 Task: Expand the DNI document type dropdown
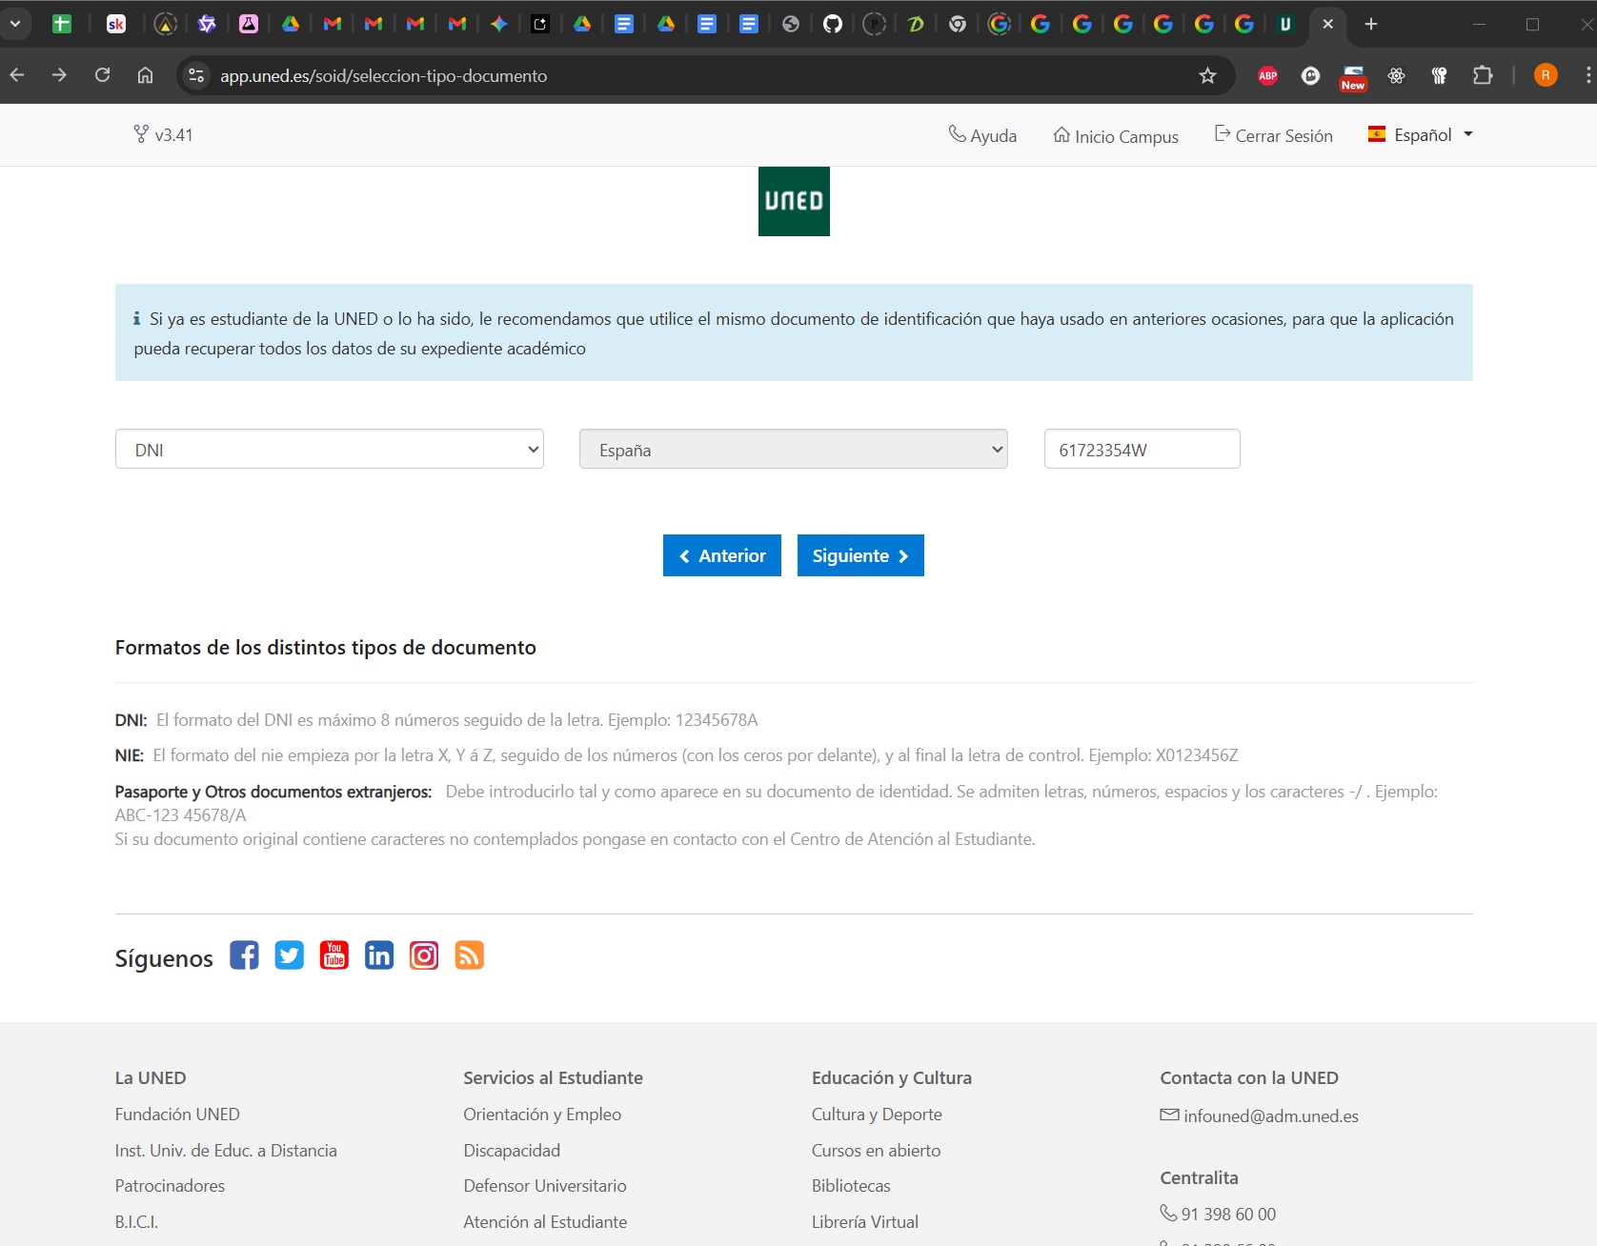click(x=329, y=450)
